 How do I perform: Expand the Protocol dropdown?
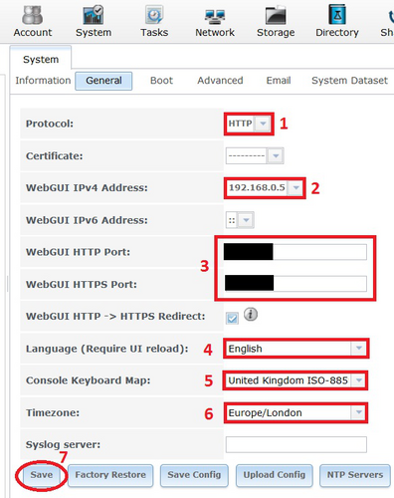(264, 124)
